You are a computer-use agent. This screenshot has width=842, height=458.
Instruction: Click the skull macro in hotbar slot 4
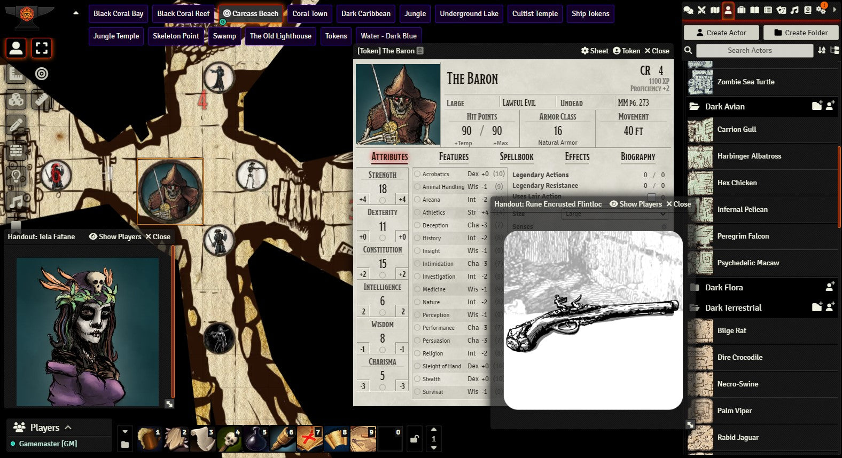(230, 439)
